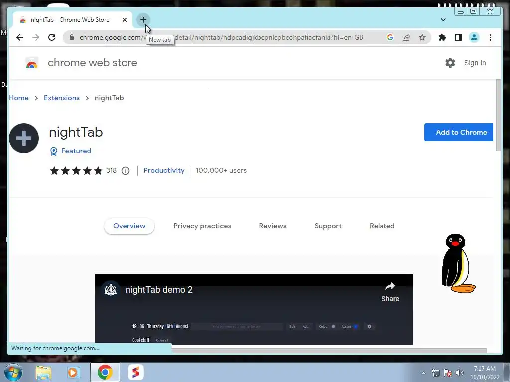Go to Extensions breadcrumb link

pyautogui.click(x=61, y=98)
